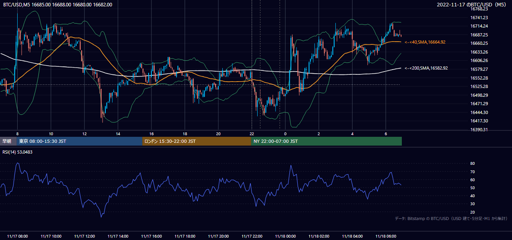Click the date label 11/17 14:00

pyautogui.click(x=118, y=236)
